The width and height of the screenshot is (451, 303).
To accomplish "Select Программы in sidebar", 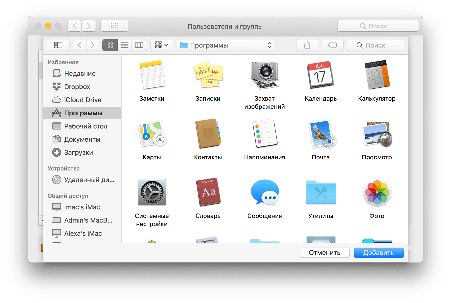I will pyautogui.click(x=82, y=113).
